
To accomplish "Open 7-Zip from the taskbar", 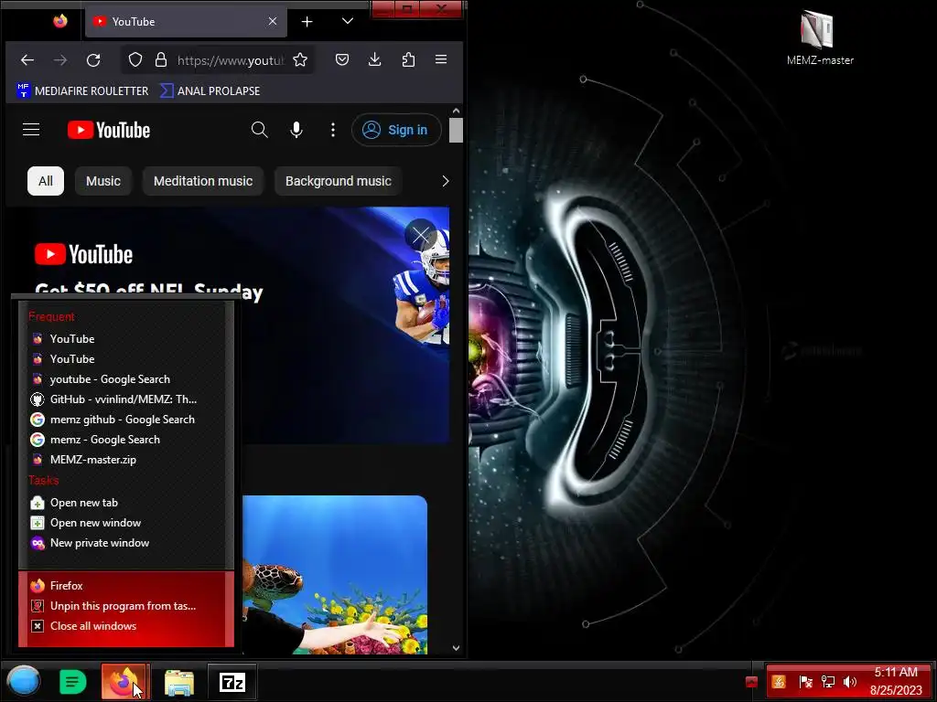I will pos(232,682).
